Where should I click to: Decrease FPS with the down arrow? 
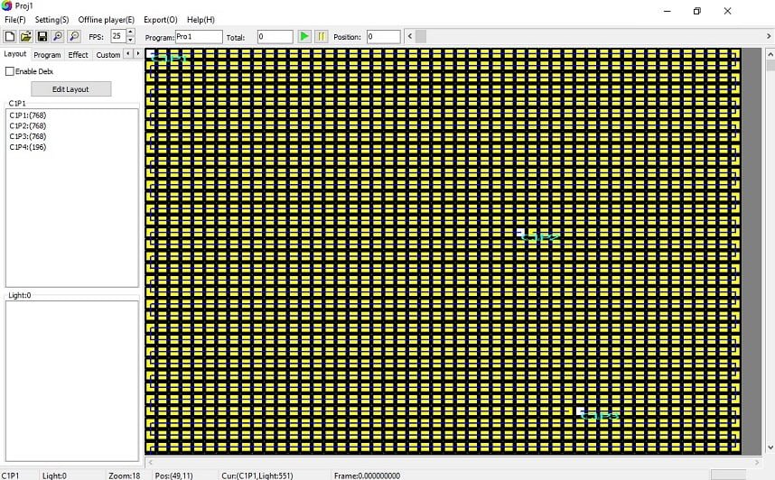[x=131, y=41]
